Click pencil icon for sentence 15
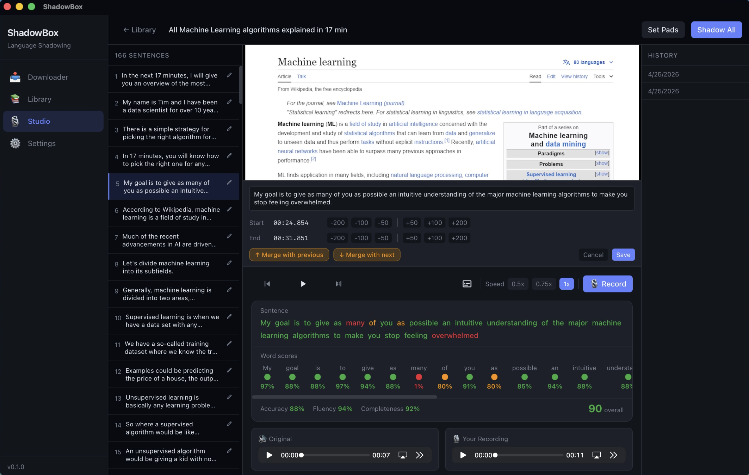The image size is (749, 475). pyautogui.click(x=229, y=451)
